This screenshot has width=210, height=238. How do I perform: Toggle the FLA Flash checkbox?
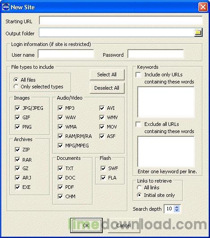(x=103, y=178)
